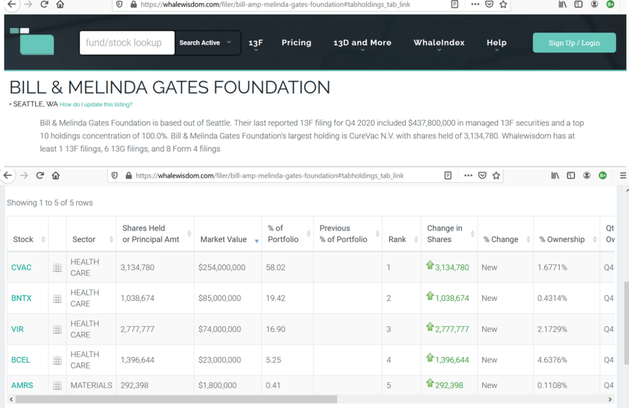Open the library icon in the lower browser toolbar
This screenshot has width=629, height=408.
555,175
